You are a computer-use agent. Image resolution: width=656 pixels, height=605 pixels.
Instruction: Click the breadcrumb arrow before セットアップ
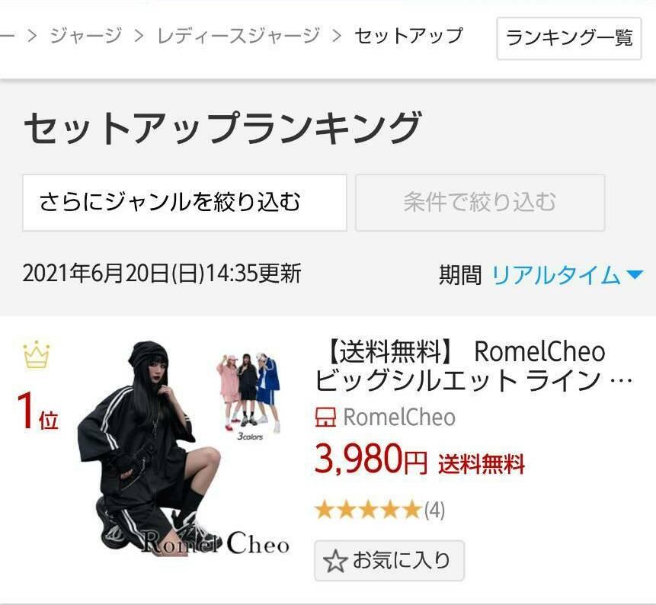point(336,36)
